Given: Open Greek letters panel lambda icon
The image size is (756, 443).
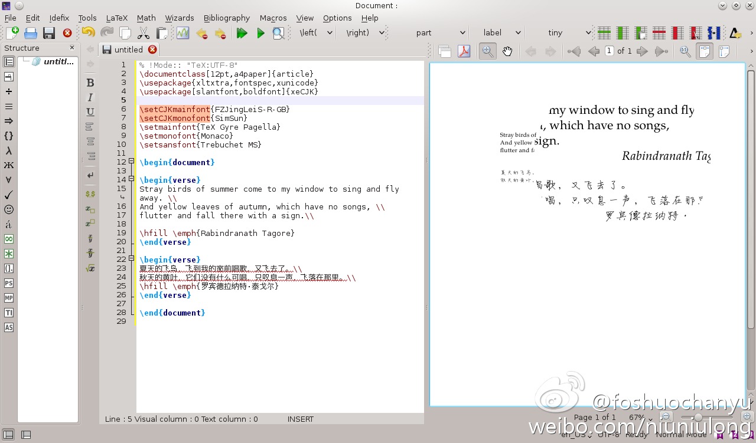Looking at the screenshot, I should click(9, 150).
